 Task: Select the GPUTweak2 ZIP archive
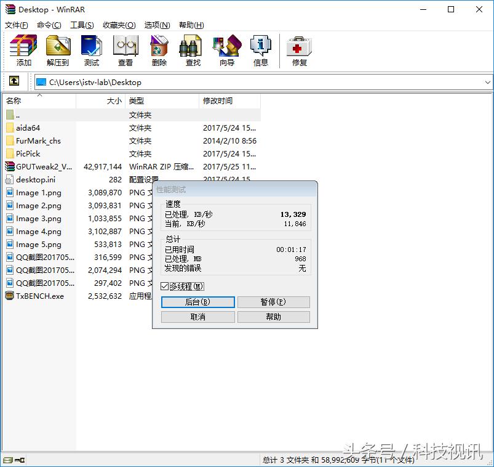[x=37, y=166]
